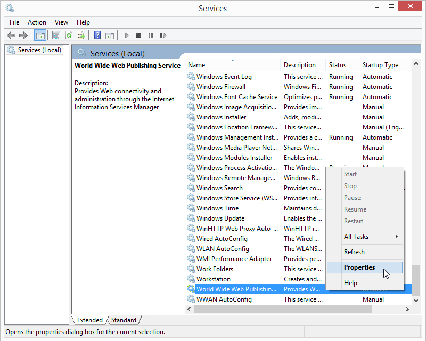Click the Pause Service toolbar icon
The image size is (426, 341).
pos(151,35)
